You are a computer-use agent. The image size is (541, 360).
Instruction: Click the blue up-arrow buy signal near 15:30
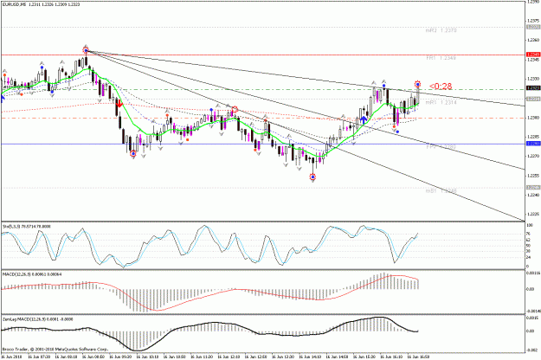click(x=364, y=120)
